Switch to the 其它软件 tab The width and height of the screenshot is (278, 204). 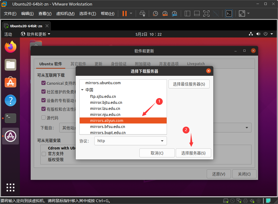(x=78, y=64)
